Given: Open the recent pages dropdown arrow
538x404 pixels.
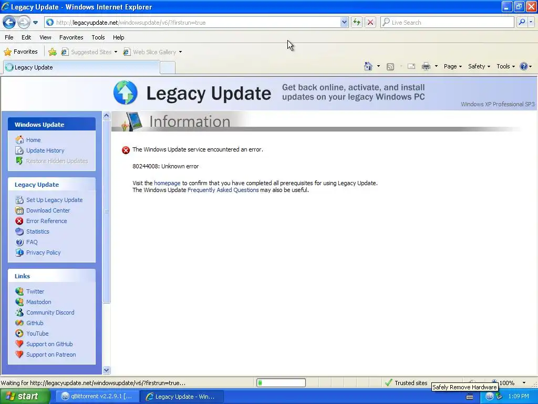Looking at the screenshot, I should point(35,23).
